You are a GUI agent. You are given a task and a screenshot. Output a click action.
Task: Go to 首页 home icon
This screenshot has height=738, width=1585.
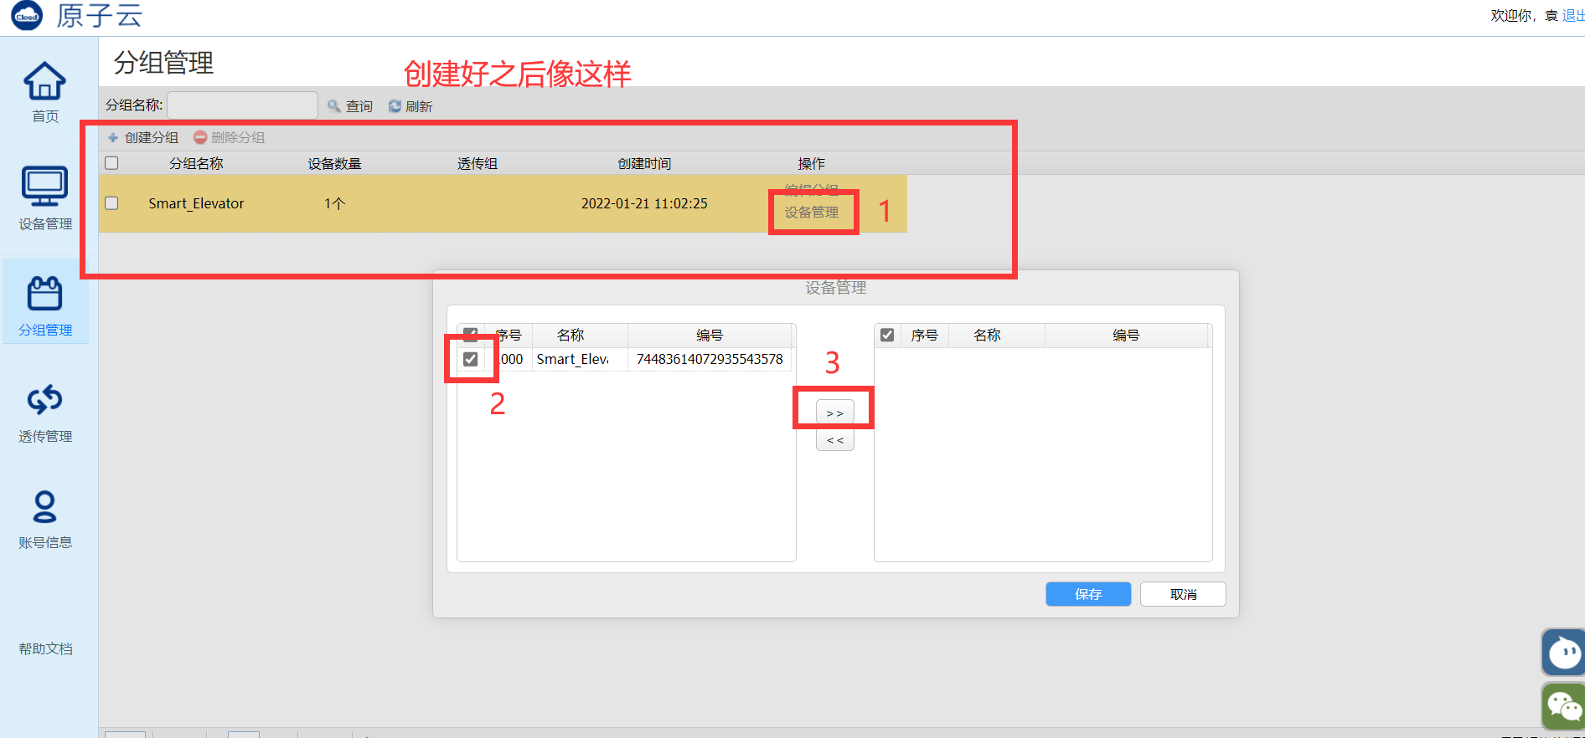[44, 81]
